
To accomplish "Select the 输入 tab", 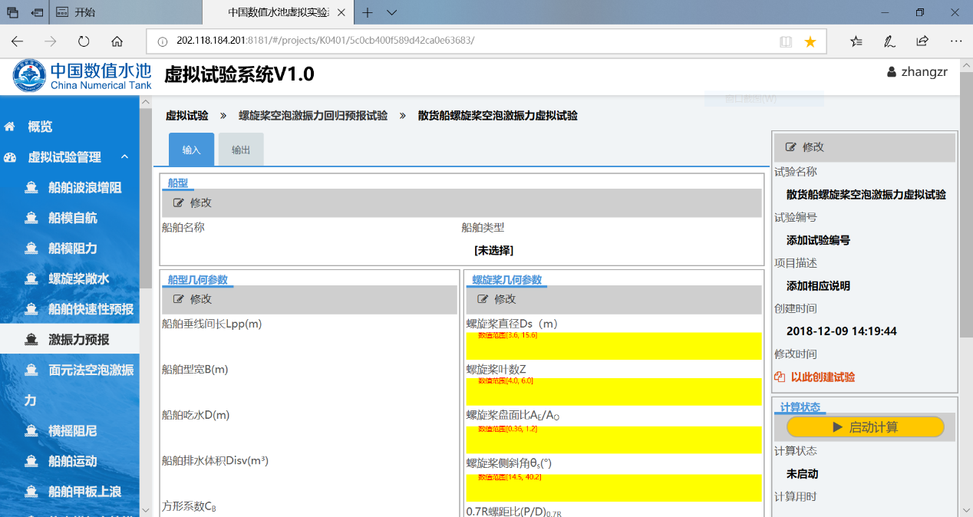I will click(x=191, y=150).
